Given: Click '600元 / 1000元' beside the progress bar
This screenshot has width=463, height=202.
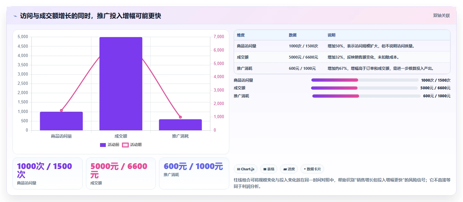Looking at the screenshot, I should point(437,96).
